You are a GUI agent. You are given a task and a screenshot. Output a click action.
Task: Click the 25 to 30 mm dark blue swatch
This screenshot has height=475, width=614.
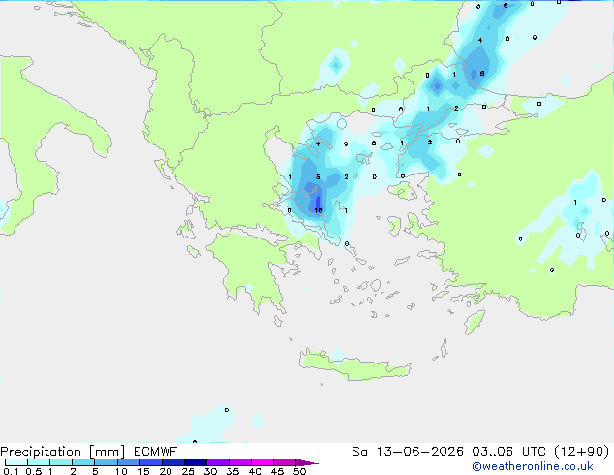click(x=196, y=462)
